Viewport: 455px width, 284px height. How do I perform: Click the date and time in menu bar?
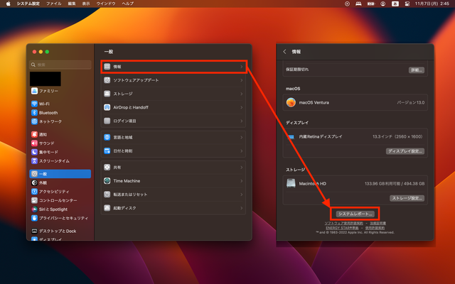[432, 4]
